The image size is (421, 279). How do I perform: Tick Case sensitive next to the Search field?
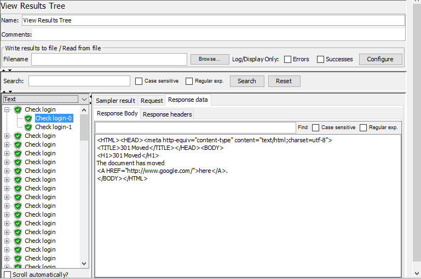coord(139,82)
